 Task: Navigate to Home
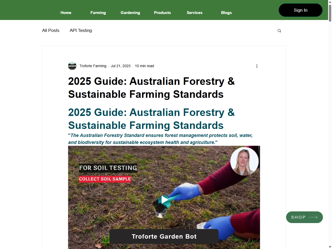[x=66, y=12]
